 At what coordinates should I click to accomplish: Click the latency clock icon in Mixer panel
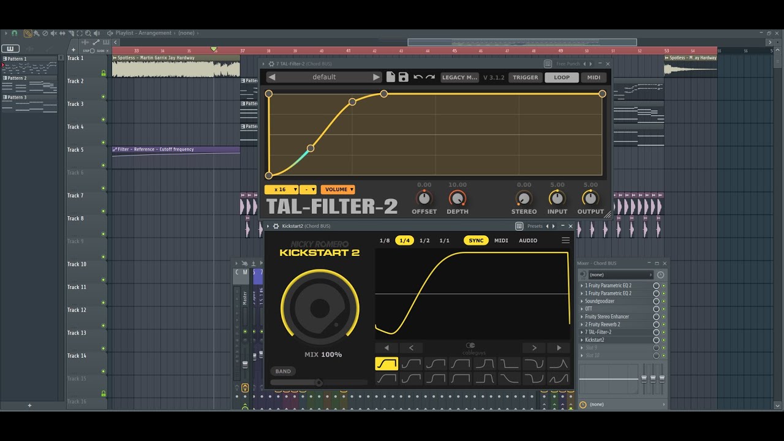660,275
